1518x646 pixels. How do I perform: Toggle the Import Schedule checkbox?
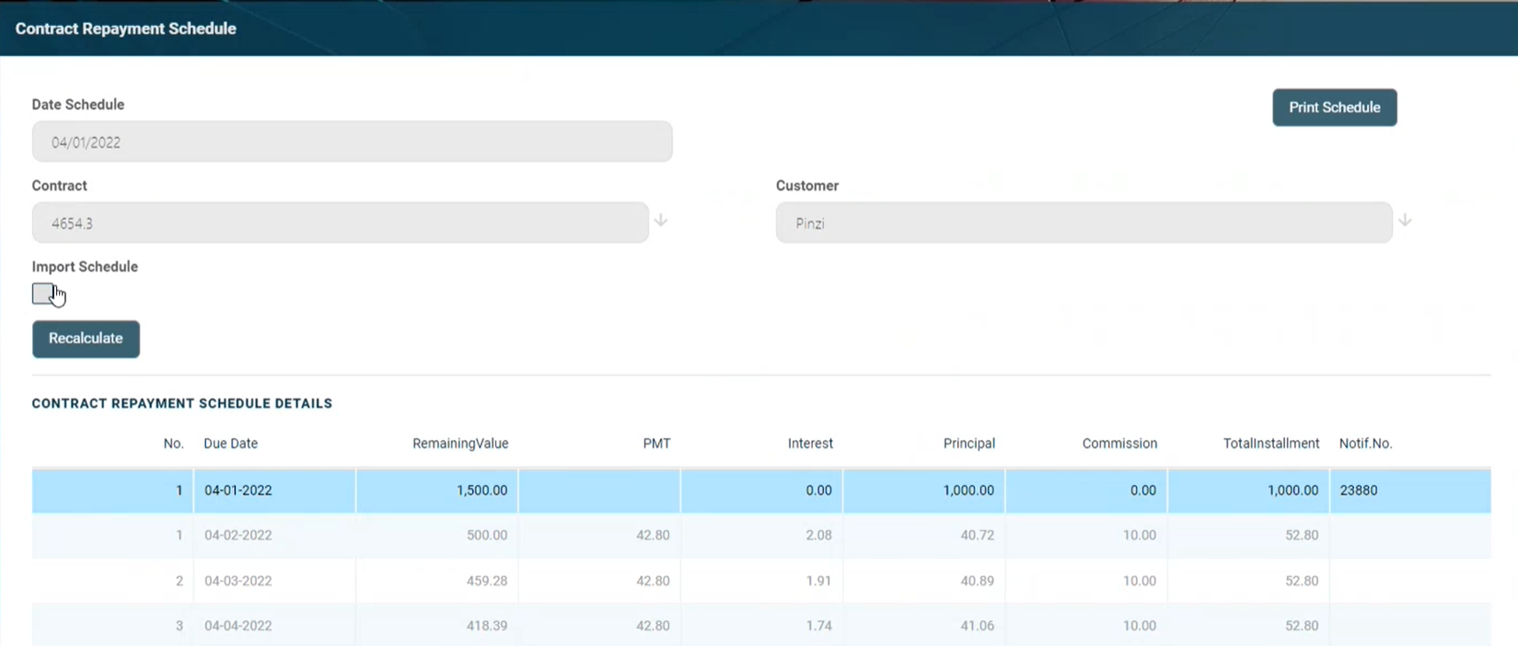click(x=42, y=294)
